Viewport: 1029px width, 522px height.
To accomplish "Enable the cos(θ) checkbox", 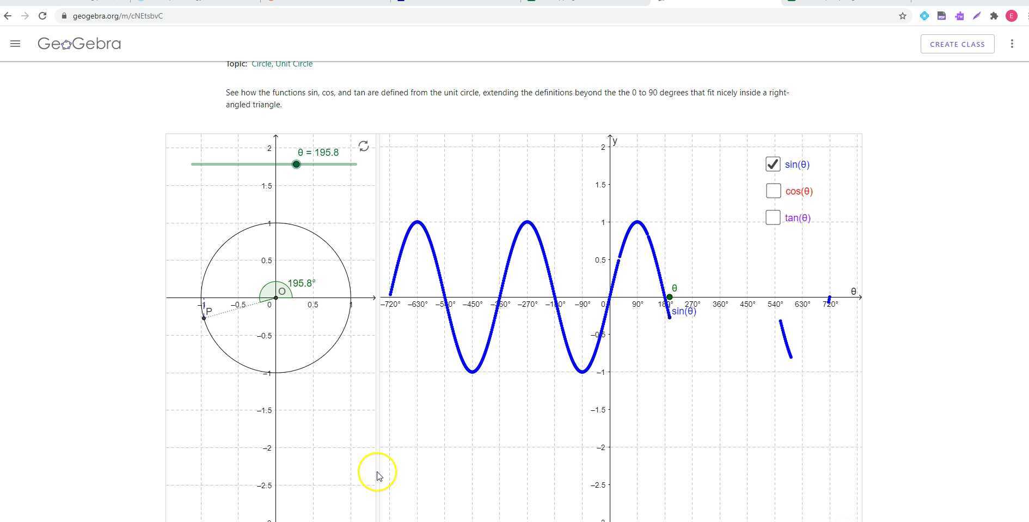I will pos(773,190).
